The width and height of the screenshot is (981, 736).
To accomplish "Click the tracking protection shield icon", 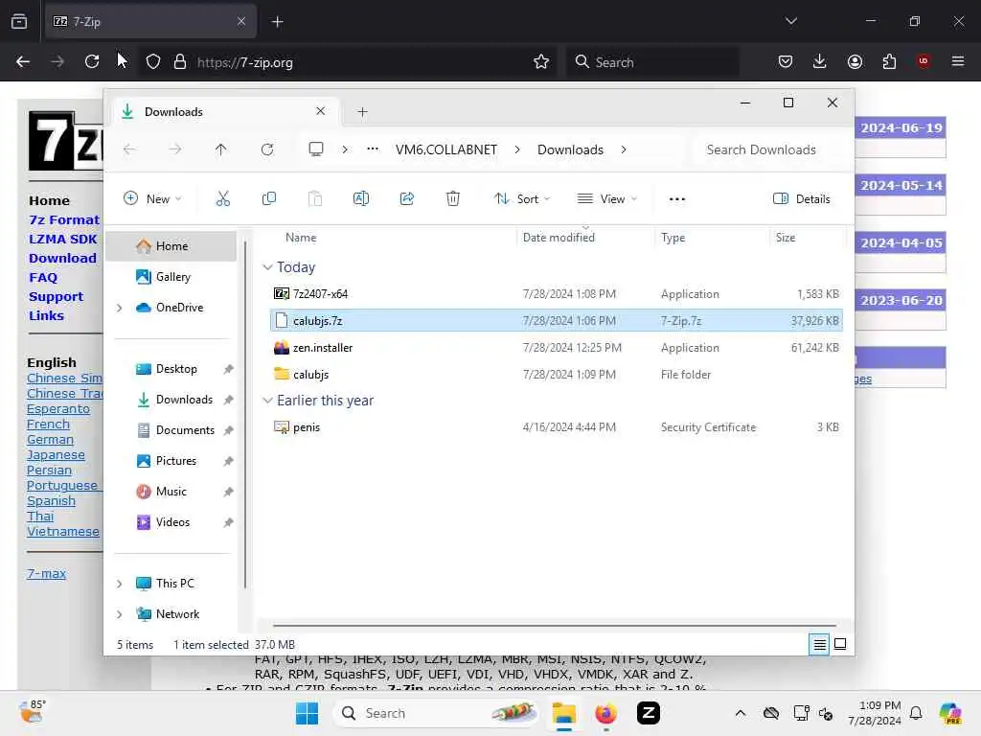I will coord(153,61).
